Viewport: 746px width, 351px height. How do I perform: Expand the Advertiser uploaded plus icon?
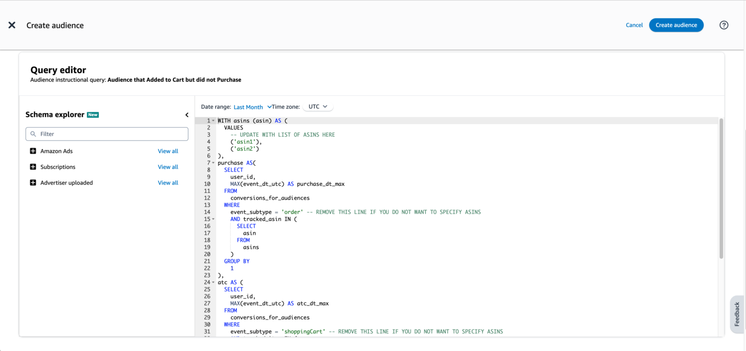[x=33, y=183]
